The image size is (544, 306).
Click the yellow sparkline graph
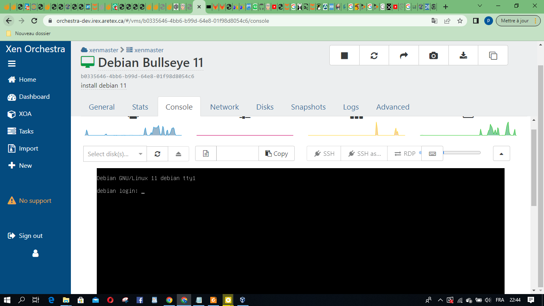356,129
